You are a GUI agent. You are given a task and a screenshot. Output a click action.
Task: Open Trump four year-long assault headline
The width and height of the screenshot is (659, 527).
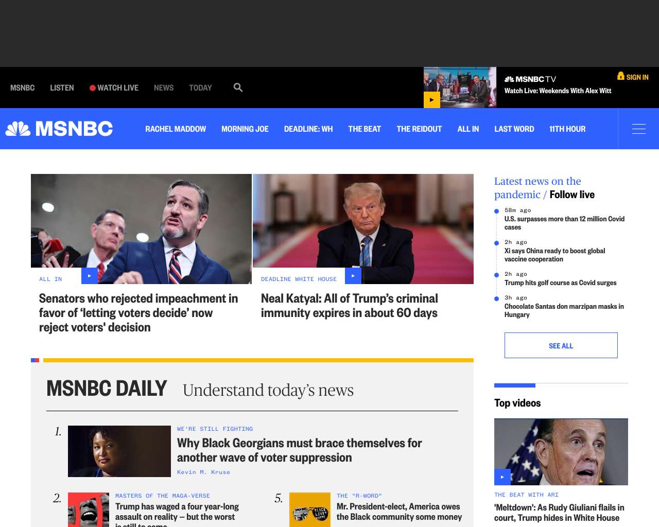click(x=177, y=514)
